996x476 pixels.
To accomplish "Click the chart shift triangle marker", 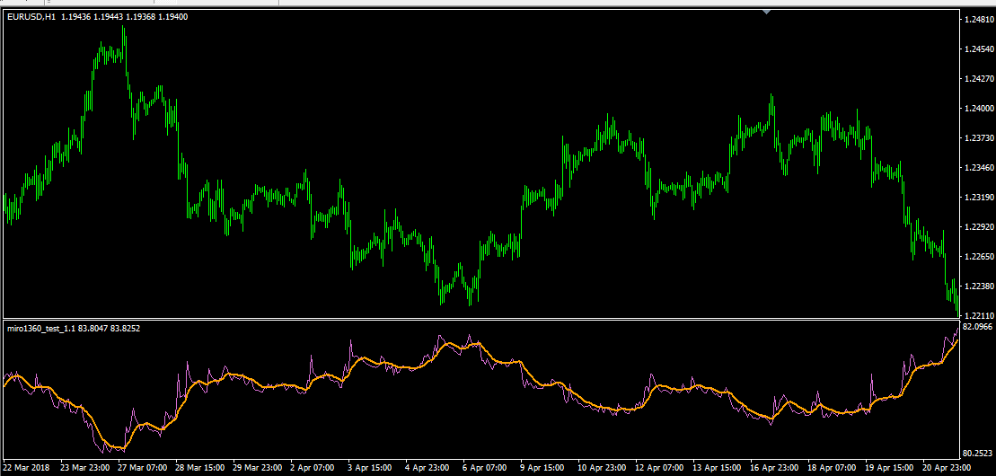I will pos(767,12).
